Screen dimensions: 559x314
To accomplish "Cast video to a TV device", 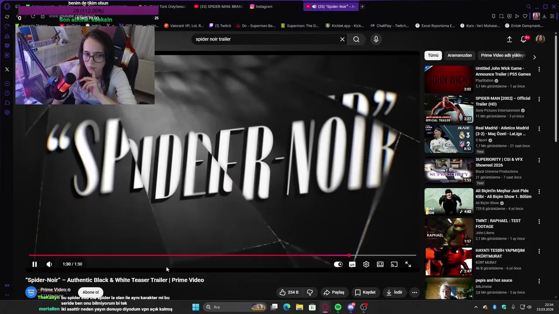I will (394, 264).
